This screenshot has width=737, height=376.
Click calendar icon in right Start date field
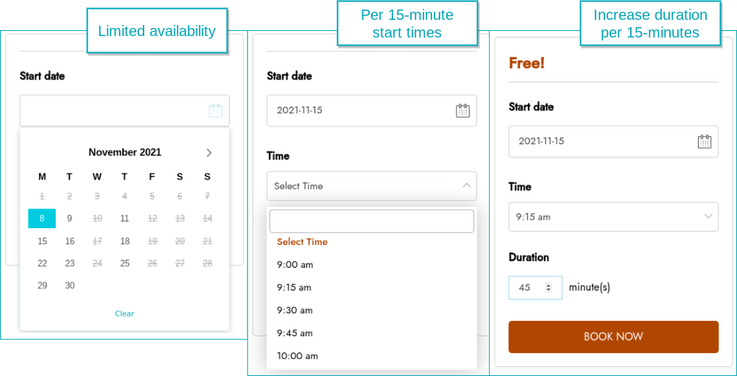[x=704, y=141]
